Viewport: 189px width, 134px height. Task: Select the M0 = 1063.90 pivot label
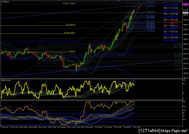[171, 37]
